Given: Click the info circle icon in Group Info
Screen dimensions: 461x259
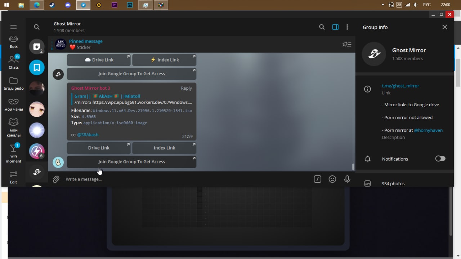Looking at the screenshot, I should [x=367, y=89].
